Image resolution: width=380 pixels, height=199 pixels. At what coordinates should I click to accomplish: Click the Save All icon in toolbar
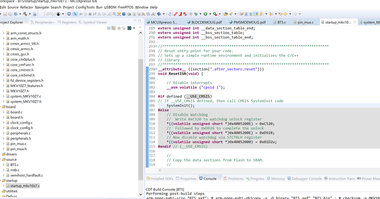(10, 14)
